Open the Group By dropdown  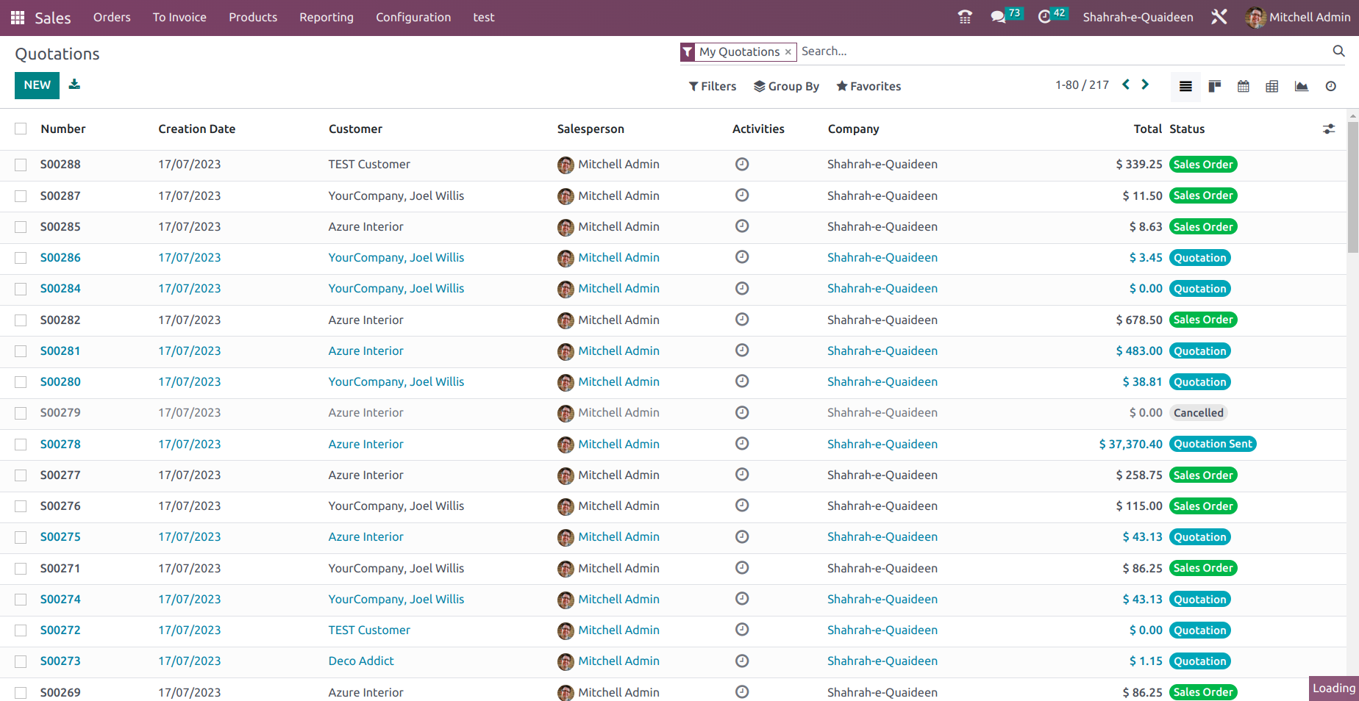[x=786, y=87]
